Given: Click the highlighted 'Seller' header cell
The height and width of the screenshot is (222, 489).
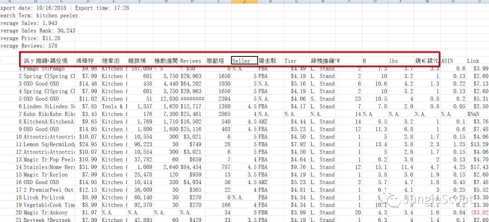Looking at the screenshot, I should pos(244,61).
